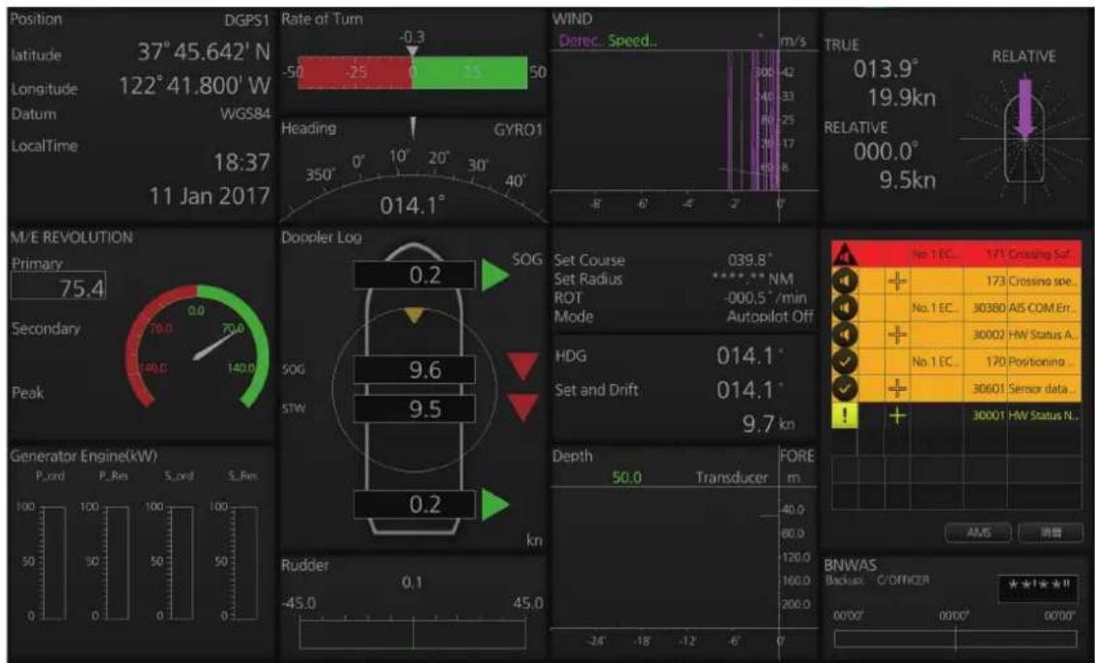Viewport: 1095px width, 663px height.
Task: Click the red down arrow next to STW 9.5
Action: pyautogui.click(x=522, y=407)
